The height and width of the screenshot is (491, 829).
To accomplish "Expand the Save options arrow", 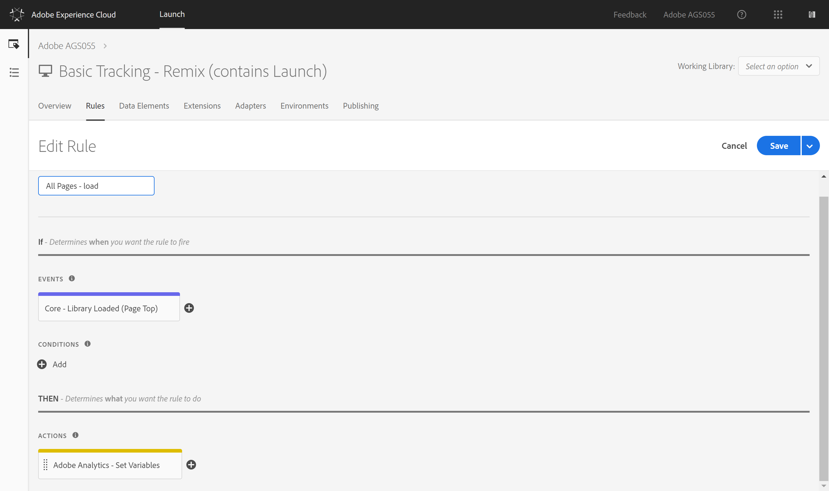I will click(x=809, y=146).
